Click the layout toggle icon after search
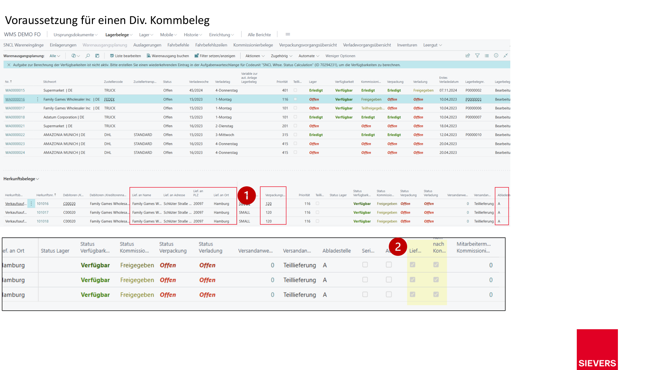Screen dimensions: 658x370 [97, 56]
